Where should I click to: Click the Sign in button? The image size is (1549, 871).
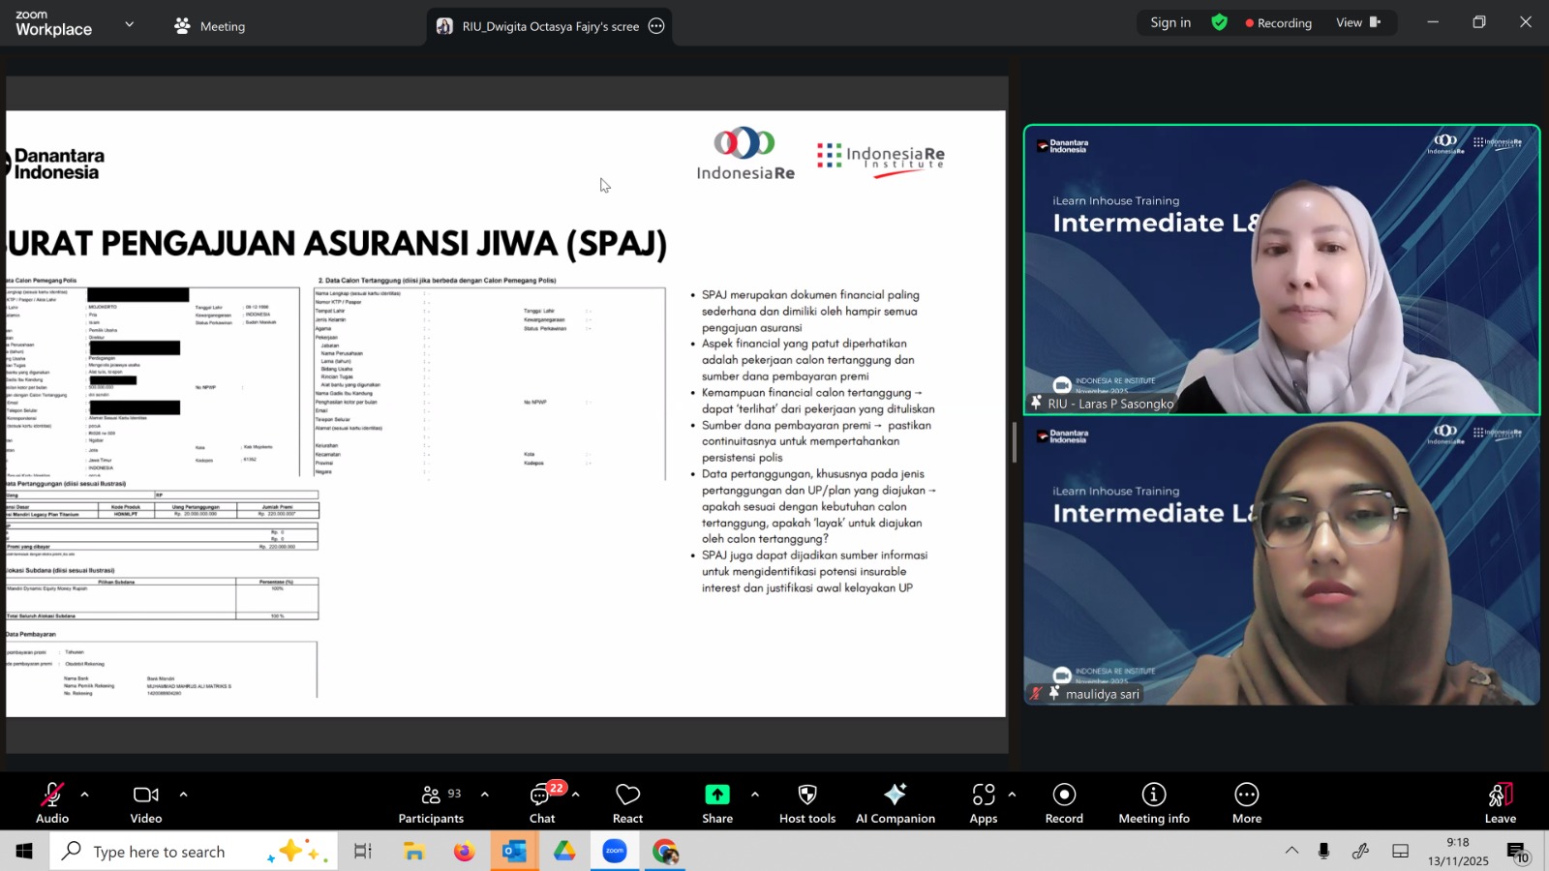1170,23
